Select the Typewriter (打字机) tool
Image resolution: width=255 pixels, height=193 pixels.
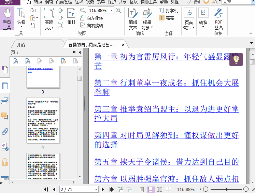[169, 11]
